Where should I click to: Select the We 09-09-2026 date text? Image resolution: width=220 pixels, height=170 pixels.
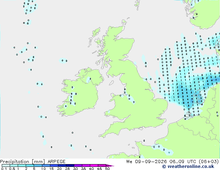pyautogui.click(x=146, y=162)
